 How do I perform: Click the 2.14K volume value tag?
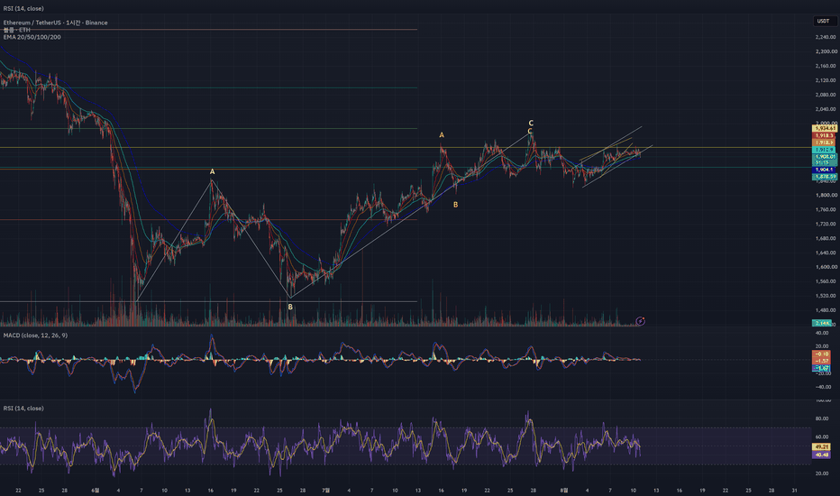(822, 323)
